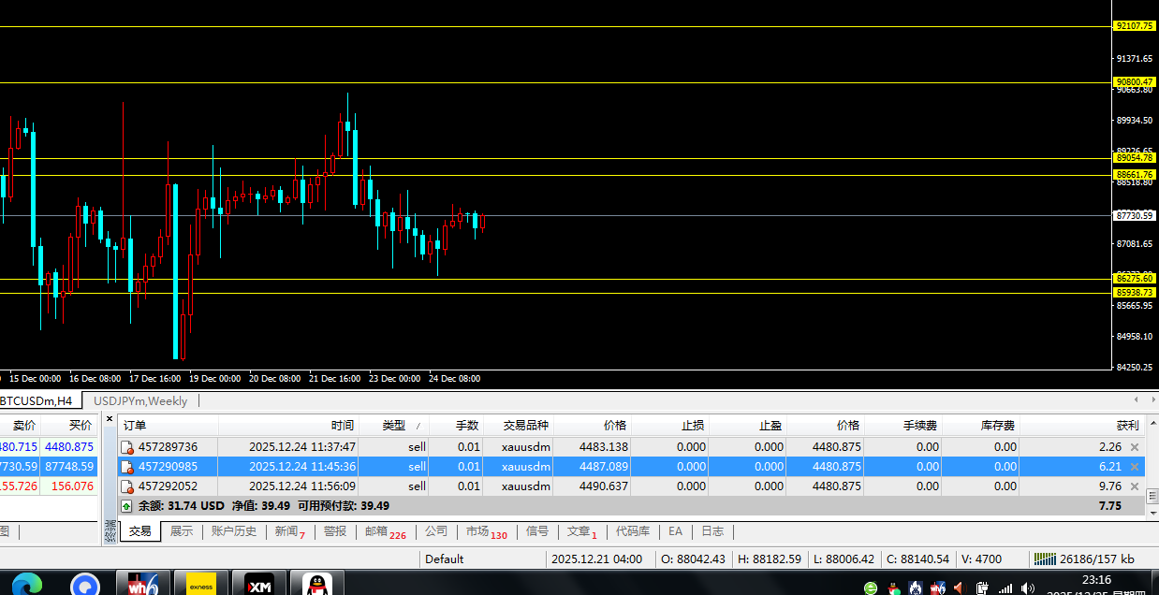Open Microsoft Edge from the taskbar
Viewport: 1159px width, 595px height.
(26, 584)
